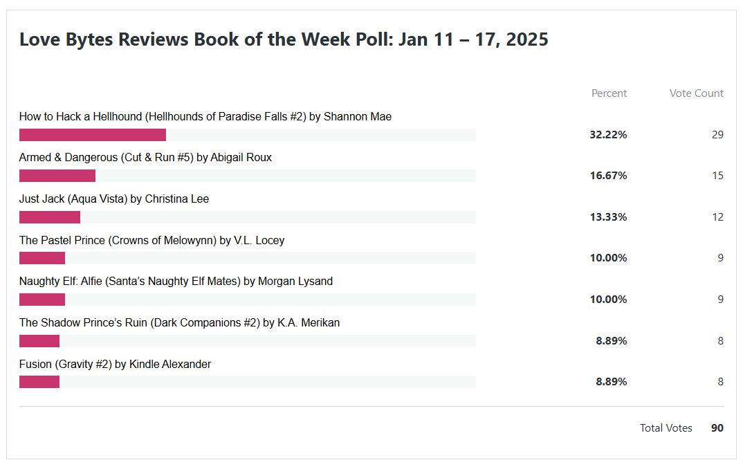The width and height of the screenshot is (743, 469).
Task: Click the Just Jack by Christina Lee label
Action: (114, 199)
